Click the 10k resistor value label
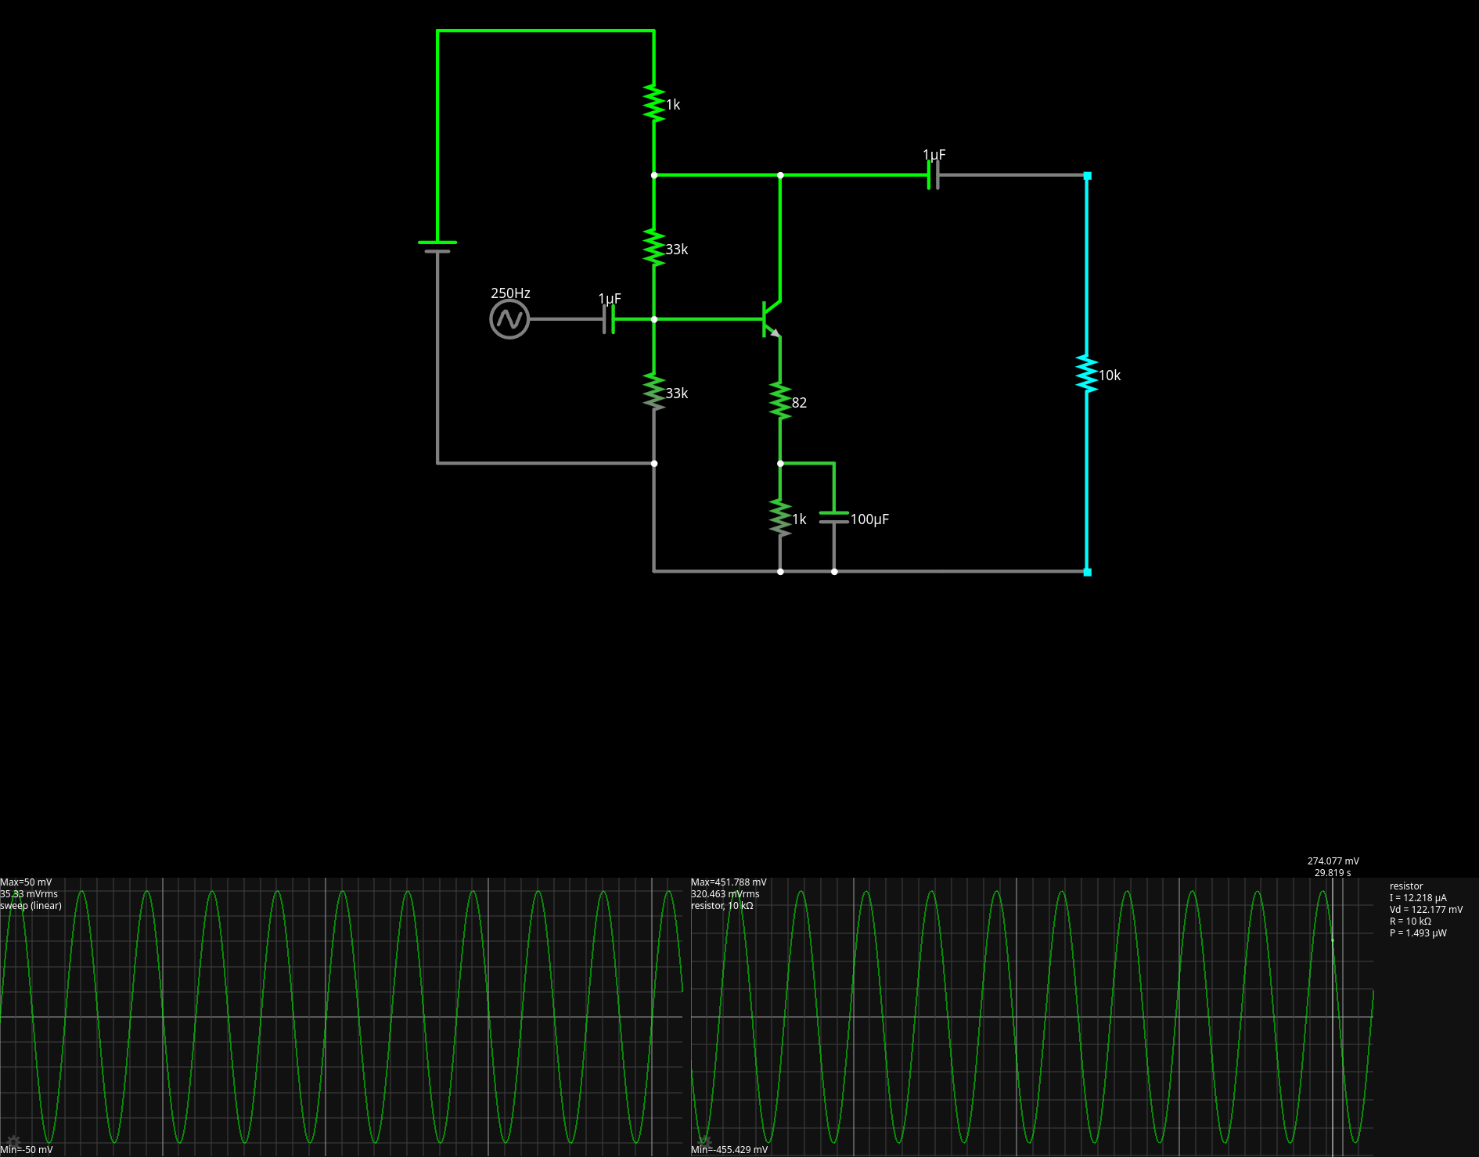Image resolution: width=1479 pixels, height=1157 pixels. tap(1110, 375)
